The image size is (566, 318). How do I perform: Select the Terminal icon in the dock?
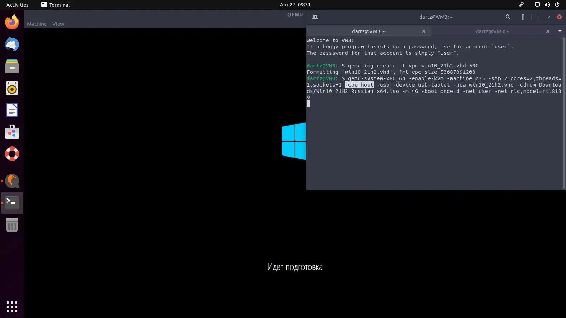(x=12, y=203)
